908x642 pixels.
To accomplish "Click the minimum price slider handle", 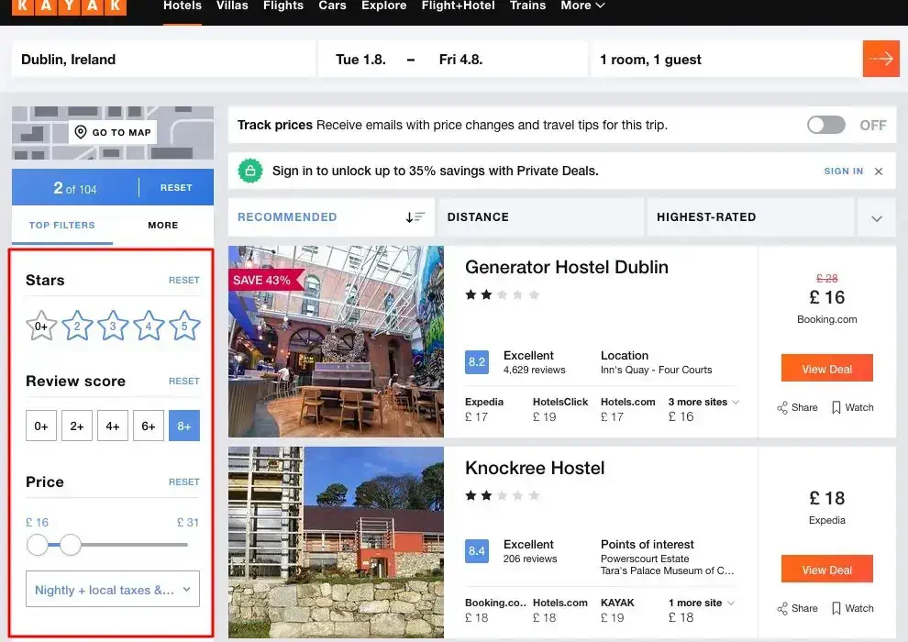I will click(38, 545).
